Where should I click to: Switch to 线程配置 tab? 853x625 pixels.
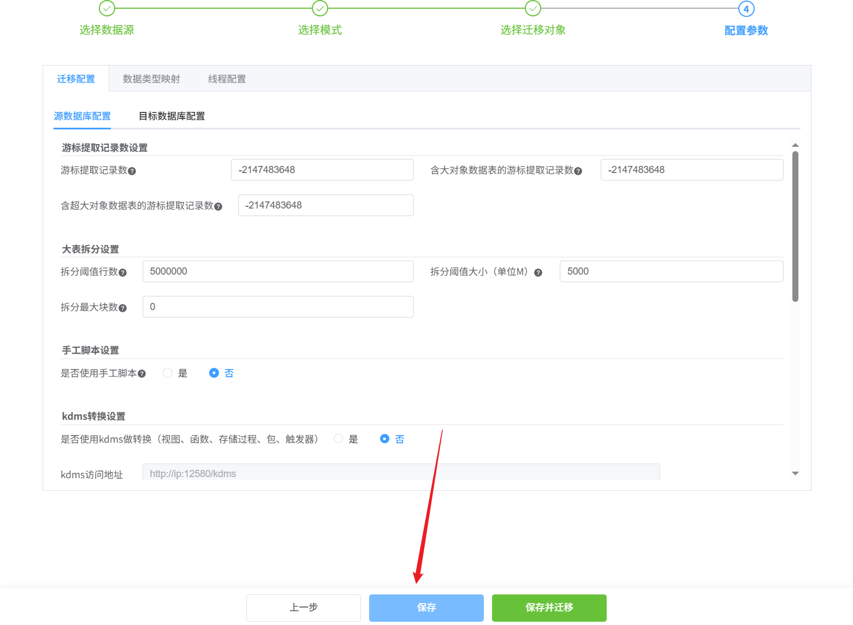(227, 79)
